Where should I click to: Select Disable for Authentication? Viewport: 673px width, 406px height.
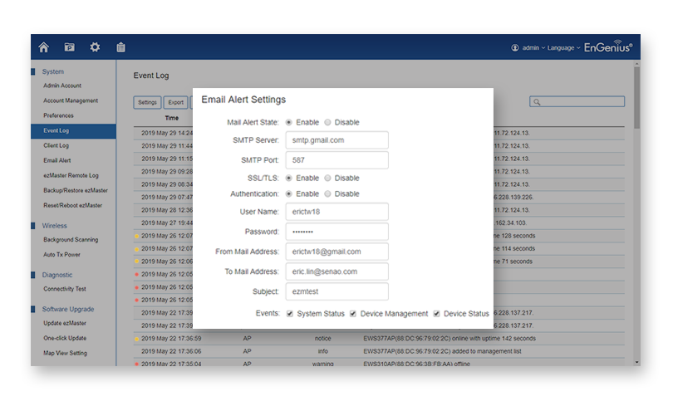coord(327,193)
